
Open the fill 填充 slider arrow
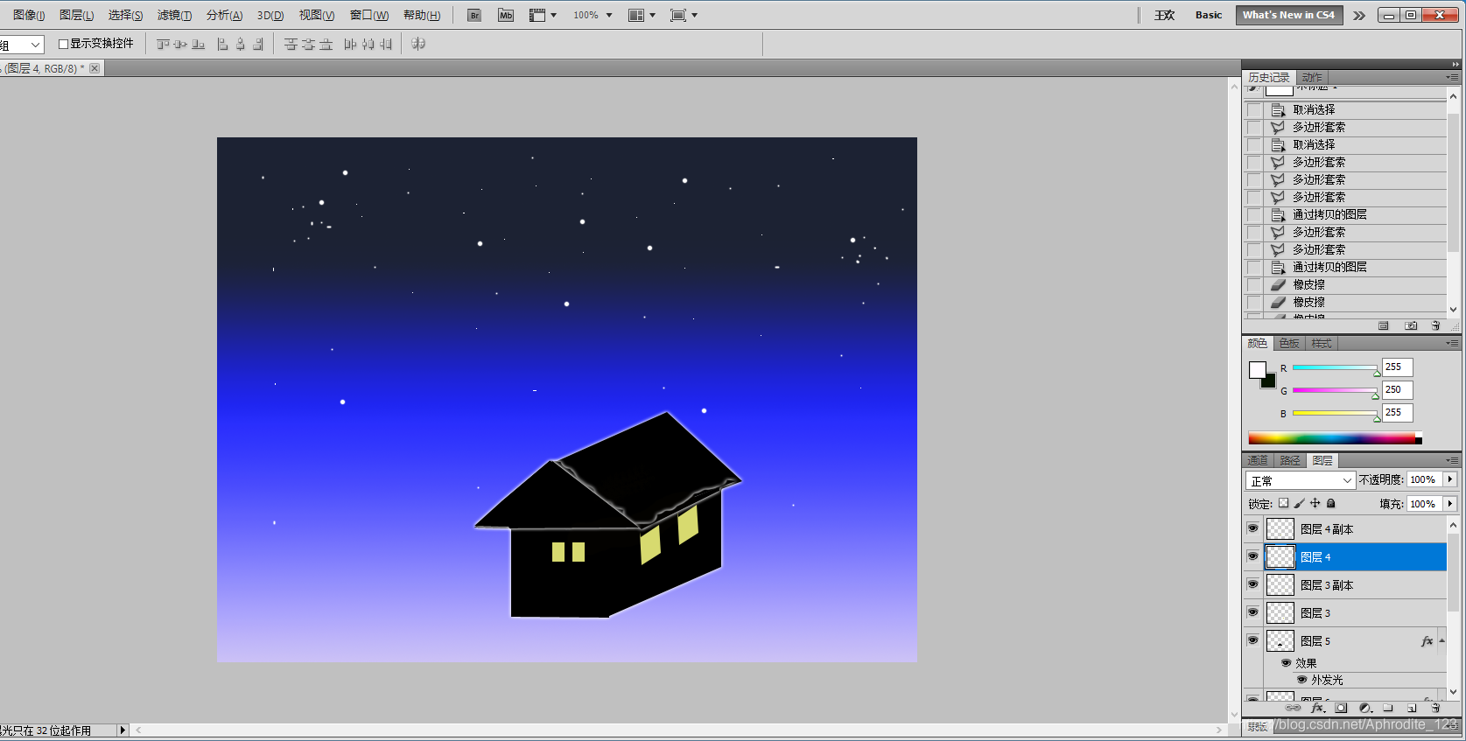coord(1450,504)
